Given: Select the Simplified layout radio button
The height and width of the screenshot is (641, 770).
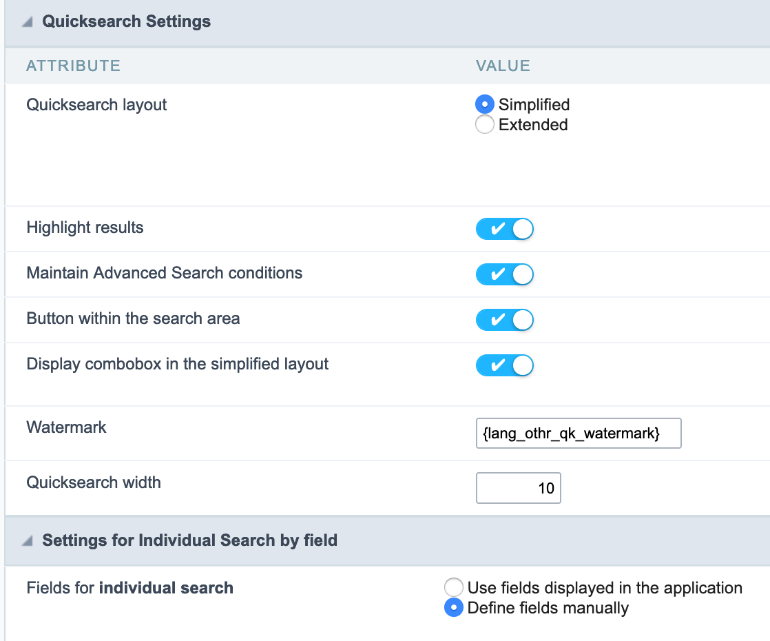Looking at the screenshot, I should [485, 104].
